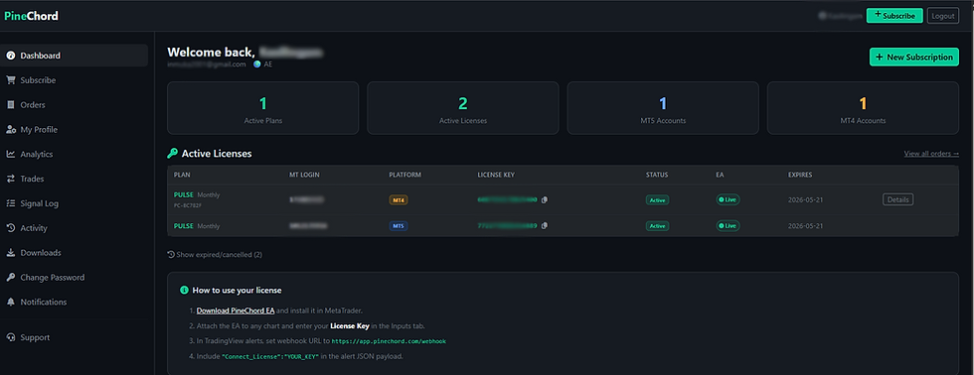Click the MT4 Accounts stat card
The image size is (974, 375).
(x=863, y=108)
